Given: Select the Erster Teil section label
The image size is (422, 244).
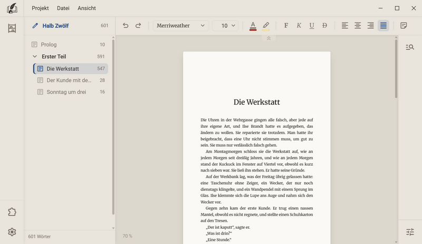Looking at the screenshot, I should tap(54, 56).
